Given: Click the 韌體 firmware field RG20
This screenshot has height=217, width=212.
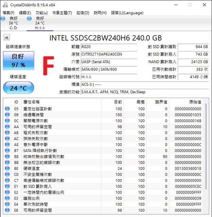Looking at the screenshot, I should pyautogui.click(x=109, y=47).
